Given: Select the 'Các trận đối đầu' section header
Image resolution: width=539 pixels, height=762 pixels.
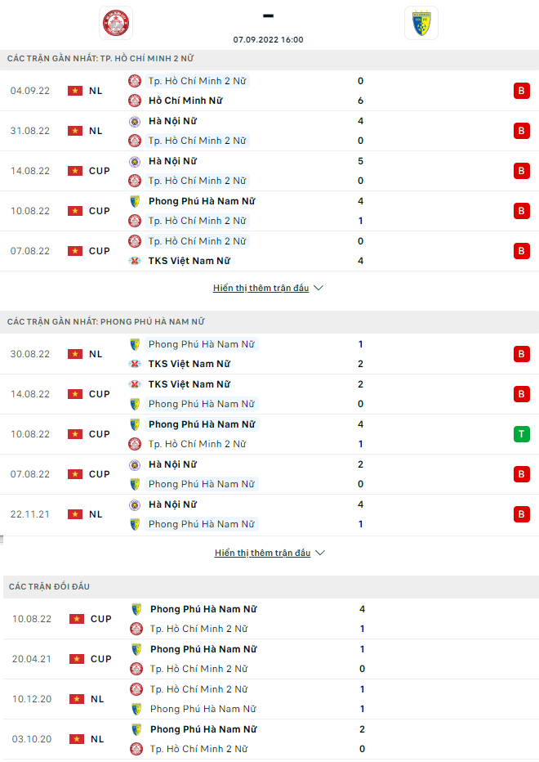Looking at the screenshot, I should 49,587.
